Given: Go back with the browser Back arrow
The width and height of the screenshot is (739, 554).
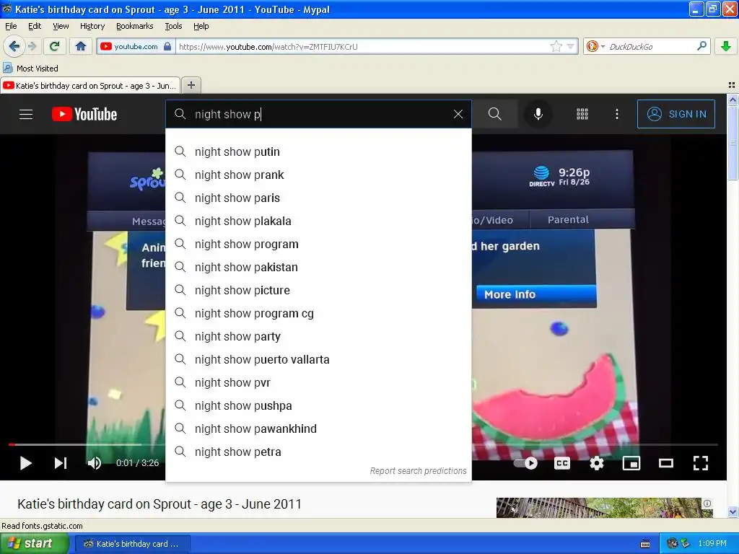Looking at the screenshot, I should click(x=14, y=46).
